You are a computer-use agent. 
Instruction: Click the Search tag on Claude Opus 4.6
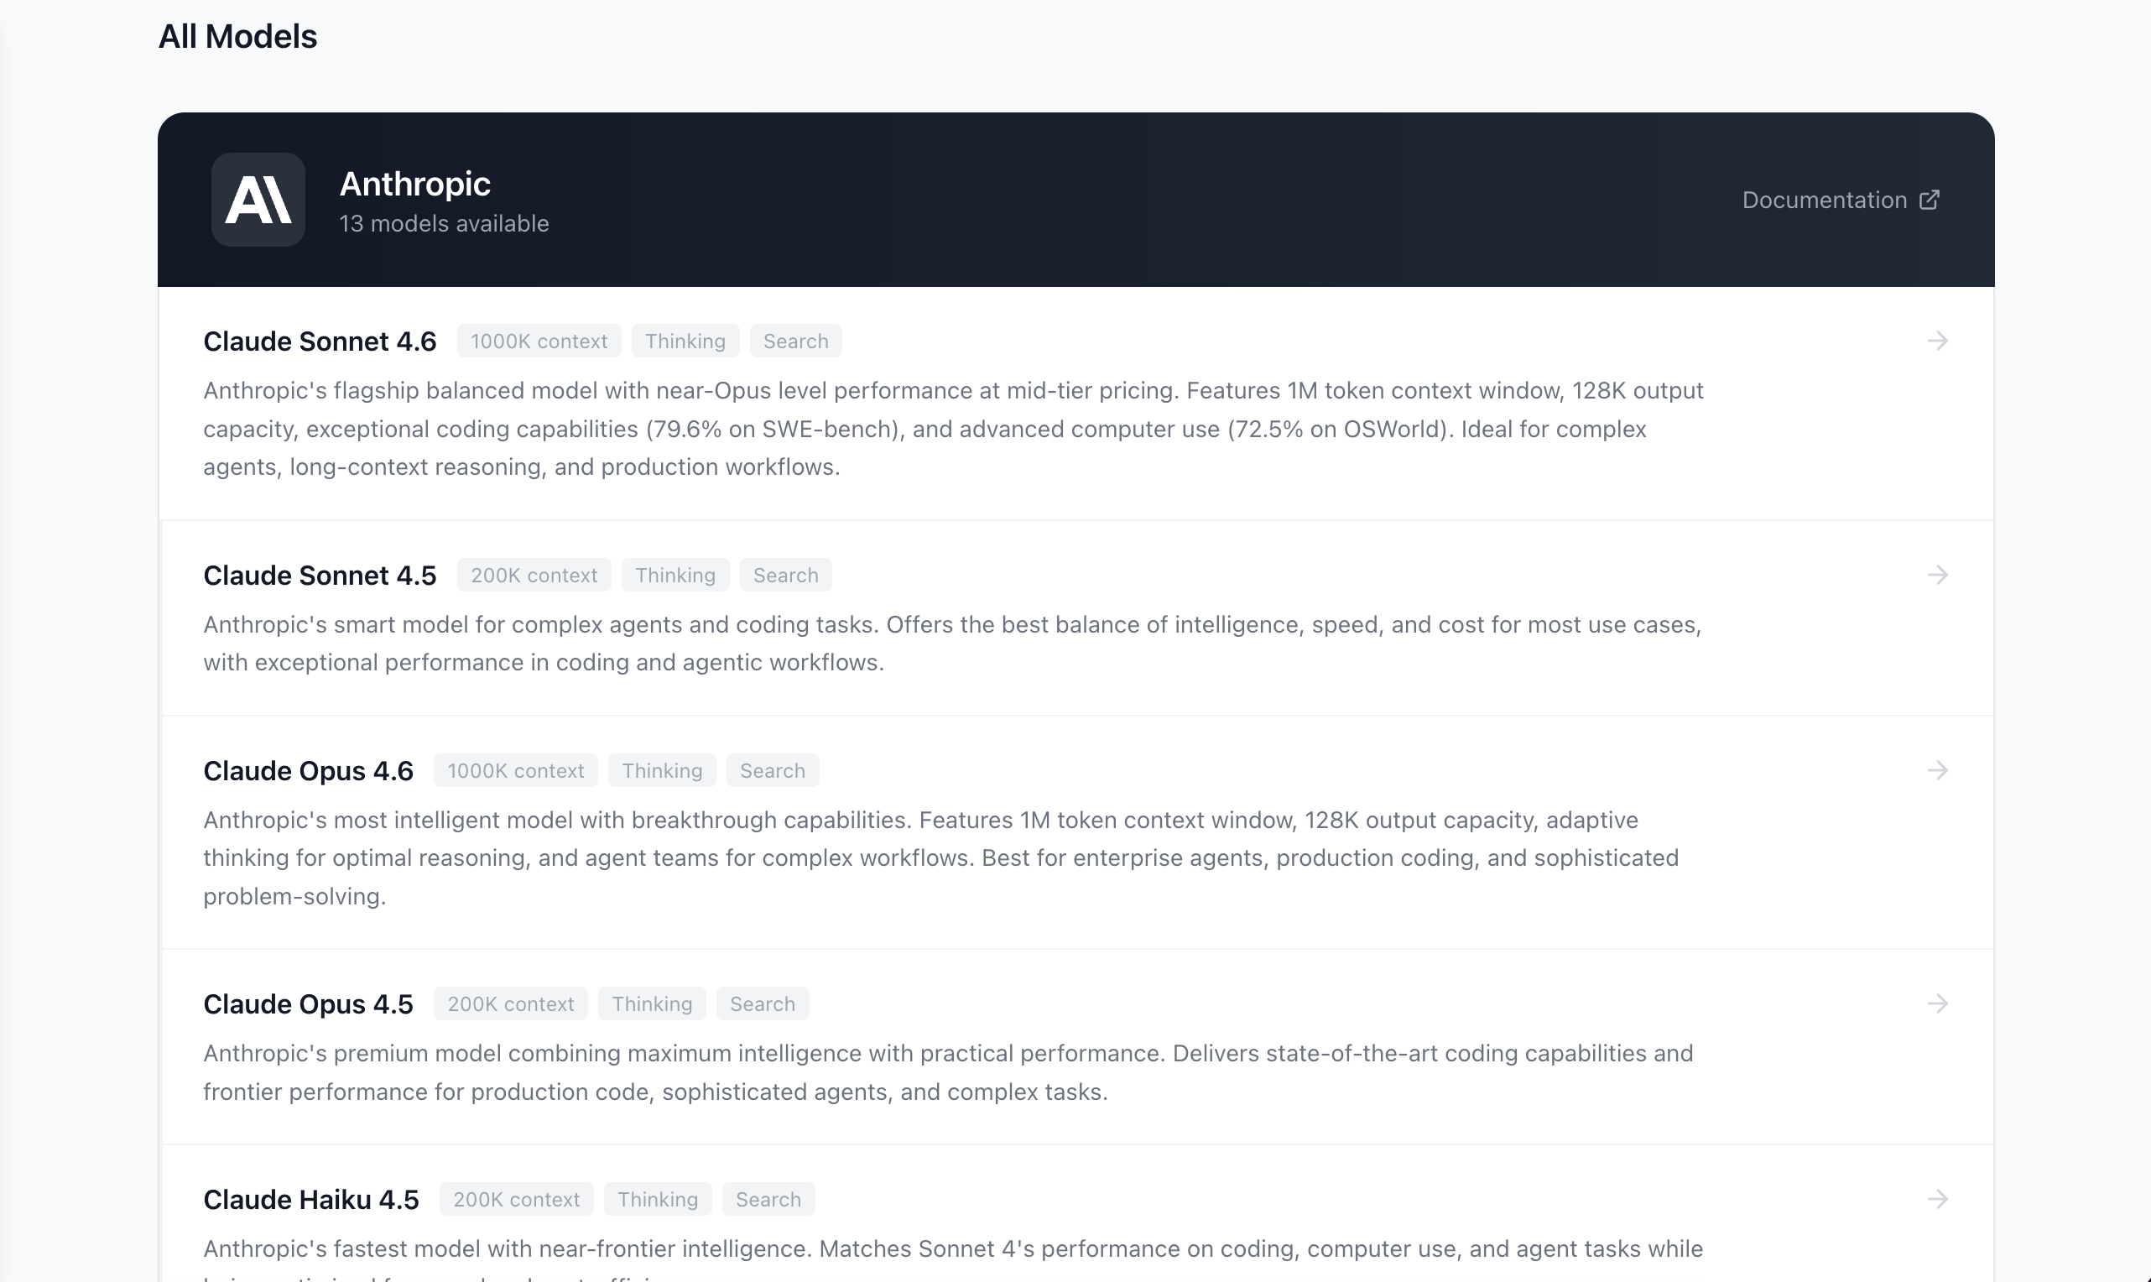pos(772,770)
